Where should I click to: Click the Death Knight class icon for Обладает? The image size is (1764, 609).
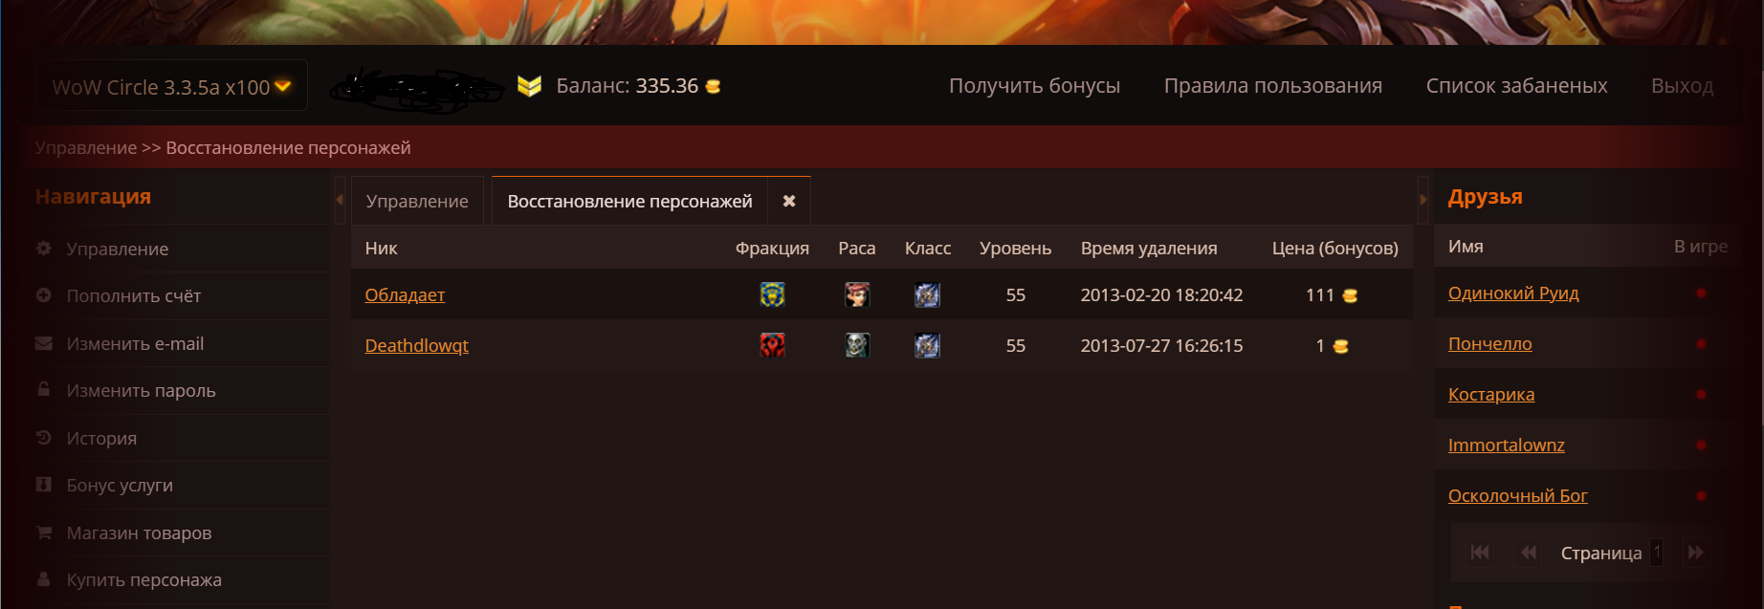click(x=927, y=294)
